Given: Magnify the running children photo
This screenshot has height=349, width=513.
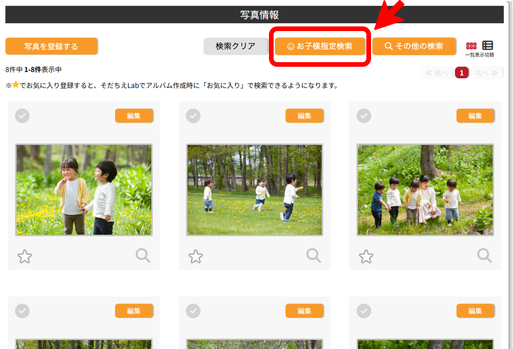Looking at the screenshot, I should click(313, 255).
